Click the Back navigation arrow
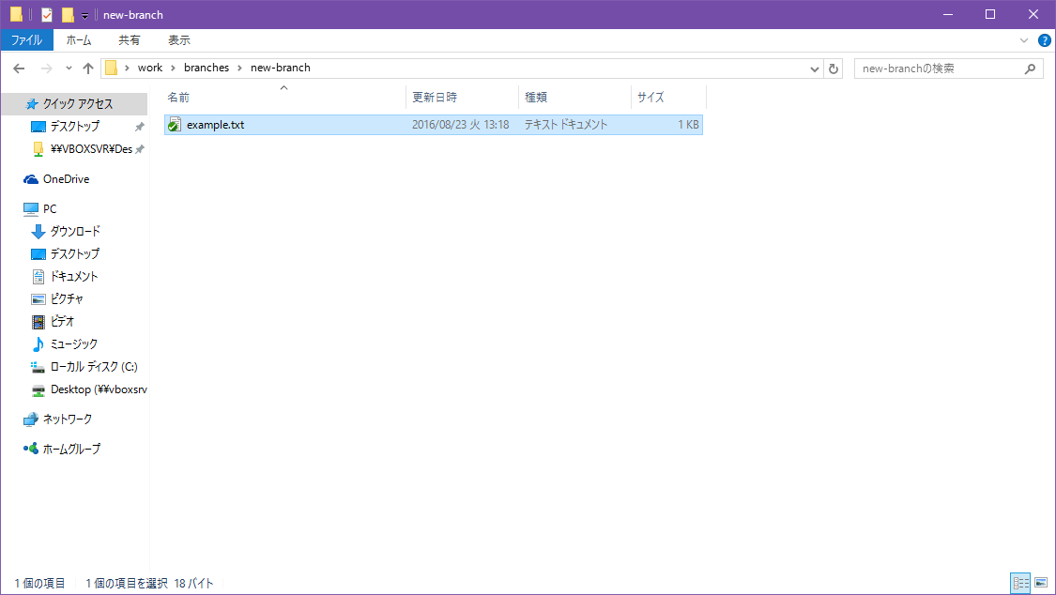 pyautogui.click(x=19, y=68)
